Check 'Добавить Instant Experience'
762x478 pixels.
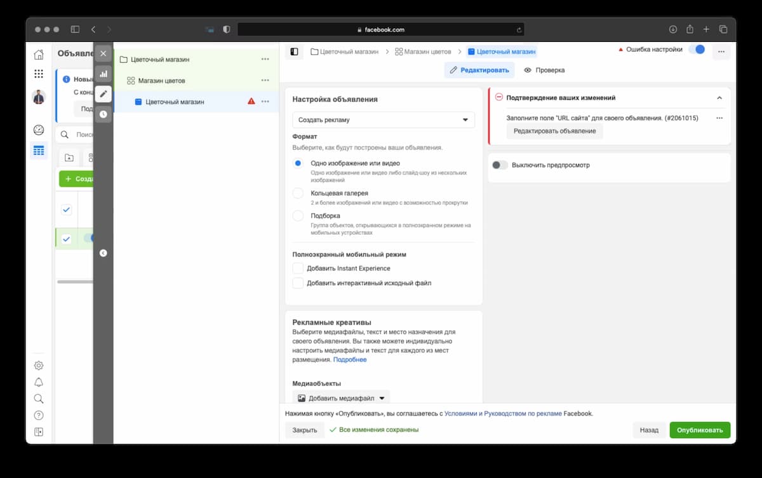tap(297, 268)
